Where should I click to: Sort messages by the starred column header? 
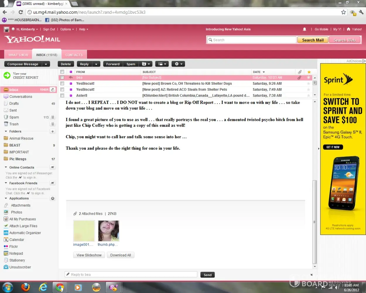coord(309,72)
